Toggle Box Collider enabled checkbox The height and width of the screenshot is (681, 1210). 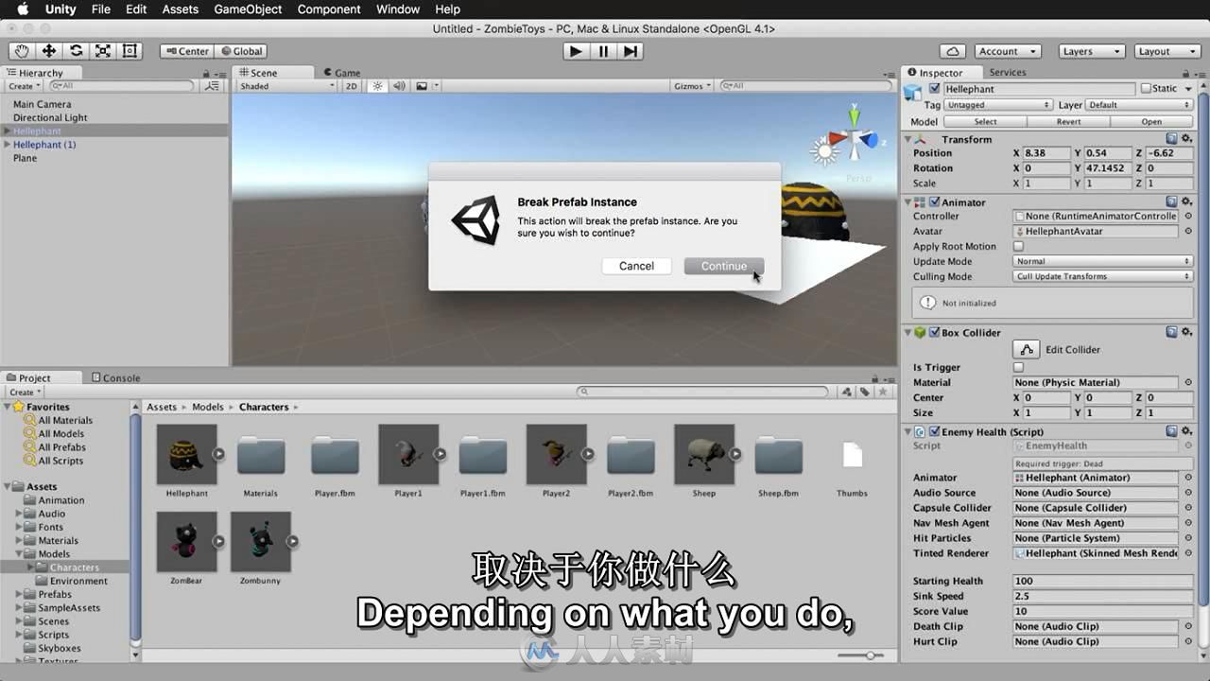tap(935, 333)
